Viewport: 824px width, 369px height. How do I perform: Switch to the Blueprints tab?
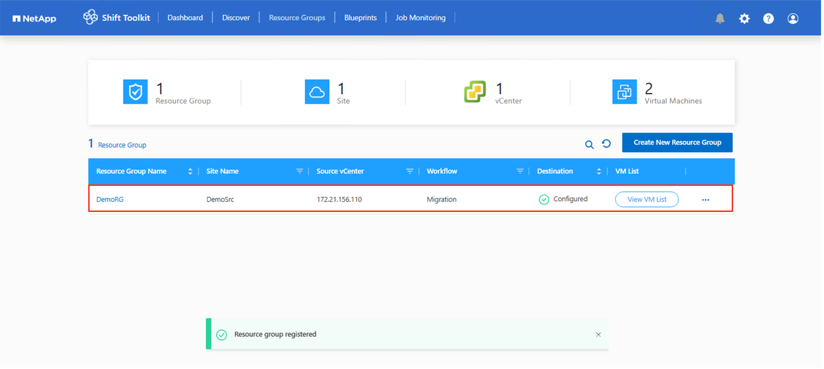pyautogui.click(x=360, y=18)
